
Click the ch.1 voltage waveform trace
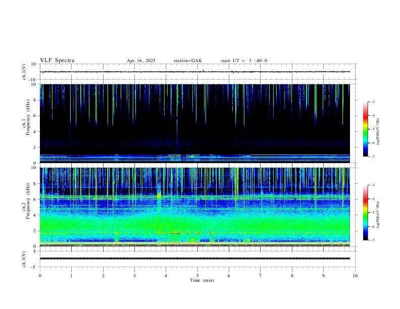[x=195, y=72]
